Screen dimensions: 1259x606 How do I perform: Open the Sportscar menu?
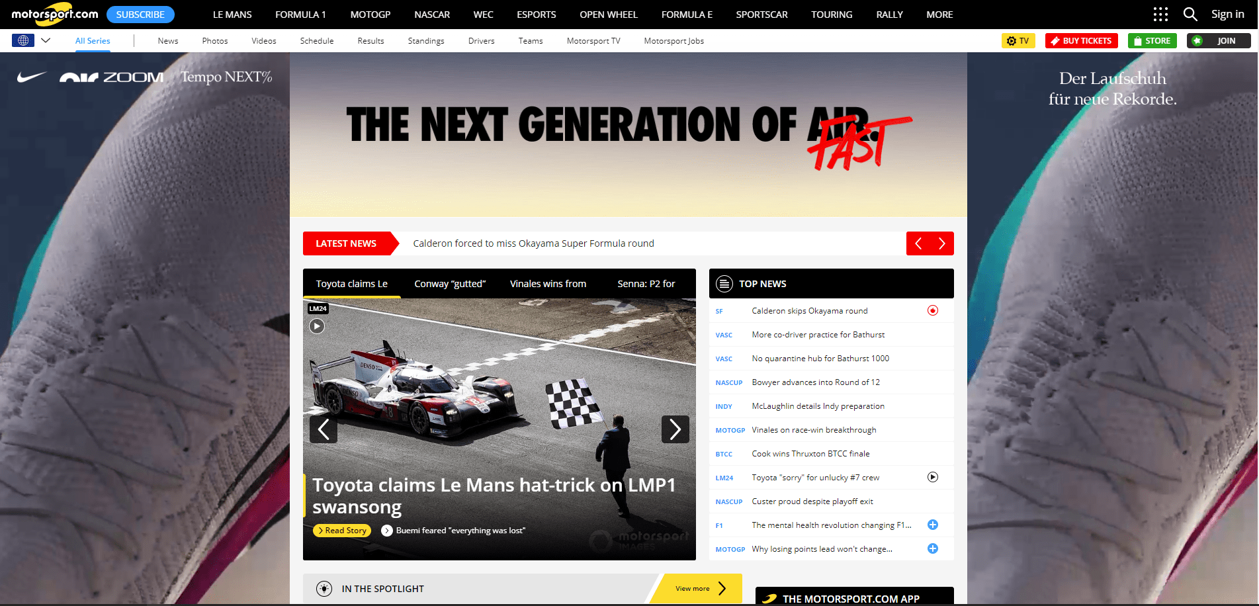761,15
